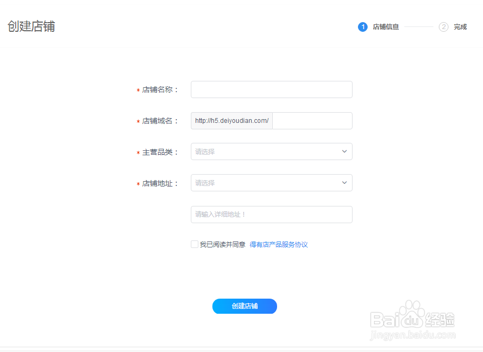Select the 店铺信息 tab label text
The width and height of the screenshot is (483, 352).
click(386, 26)
